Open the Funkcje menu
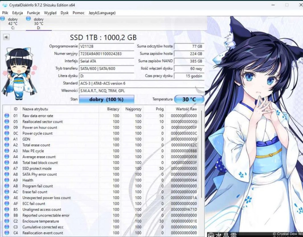303x237 pixels. 33,13
